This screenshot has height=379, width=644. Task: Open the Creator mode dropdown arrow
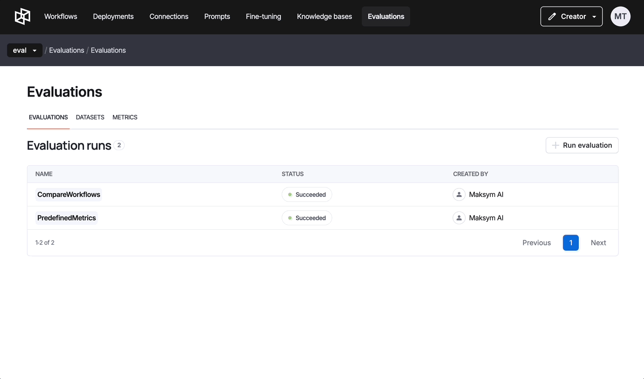point(594,16)
